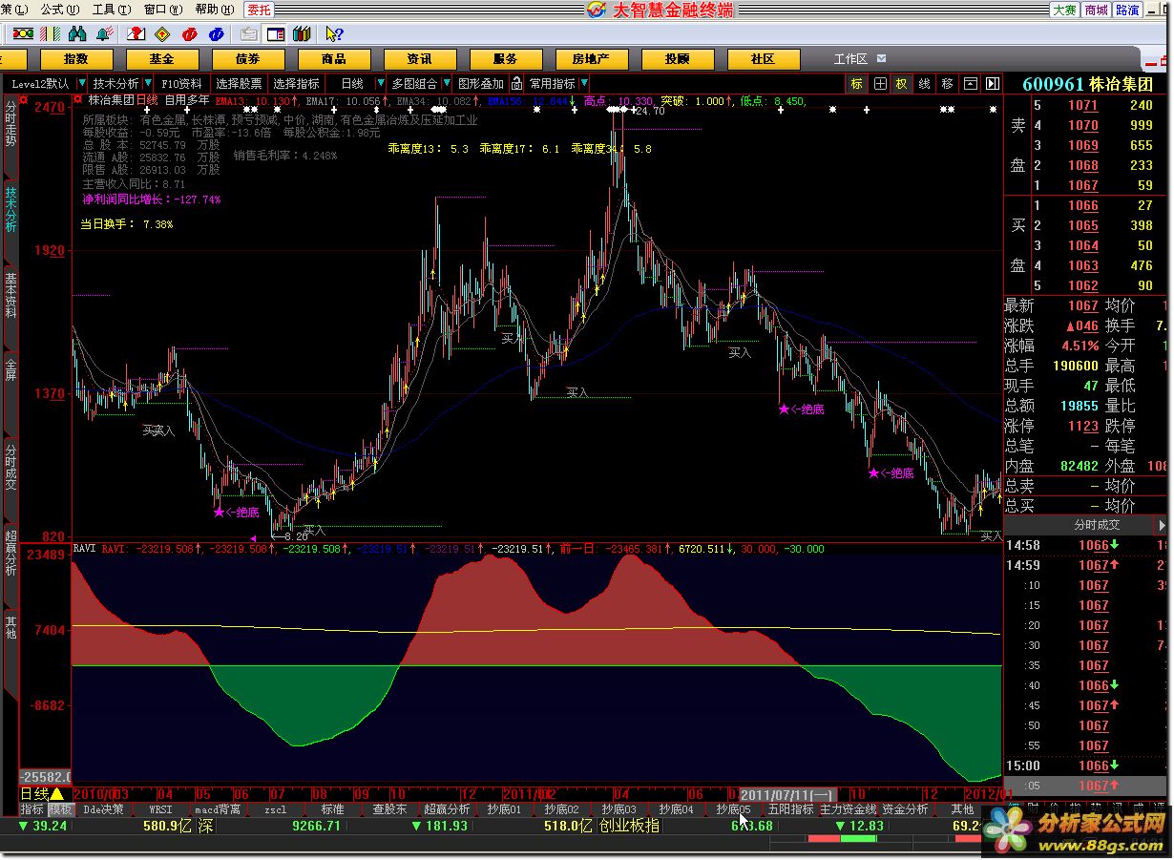Open the 日线 period dropdown arrow
This screenshot has height=860, width=1174.
point(380,83)
